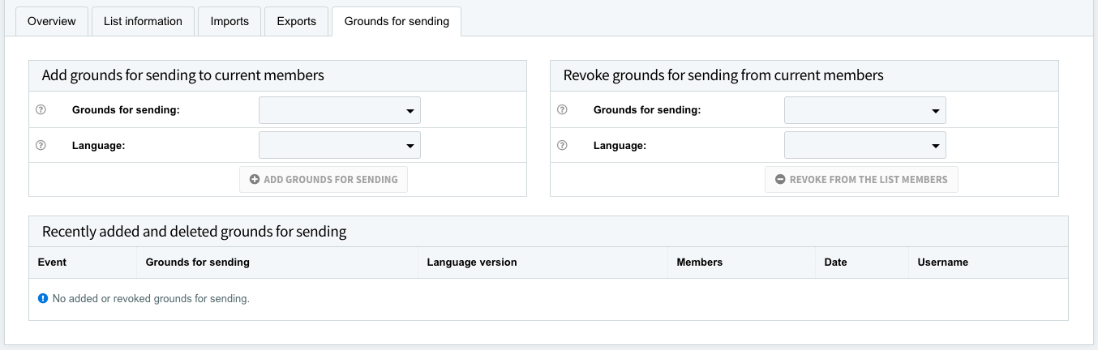The width and height of the screenshot is (1098, 350).
Task: Click the Date column header
Action: [835, 262]
